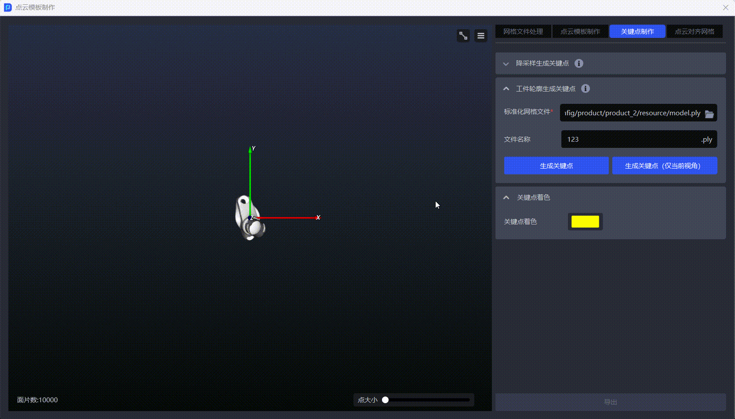Viewport: 735px width, 419px height.
Task: Browse for file with the folder icon
Action: tap(709, 114)
